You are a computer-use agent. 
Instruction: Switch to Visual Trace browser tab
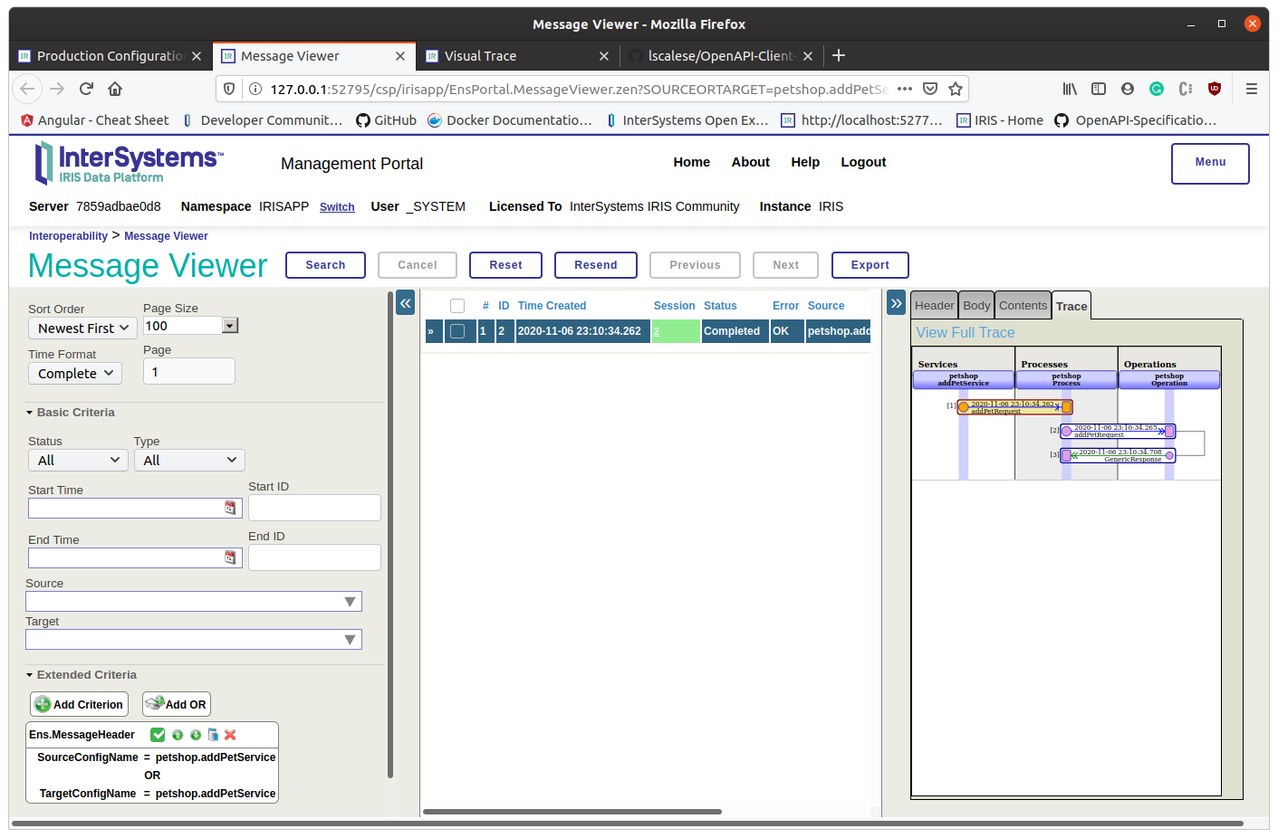[517, 55]
